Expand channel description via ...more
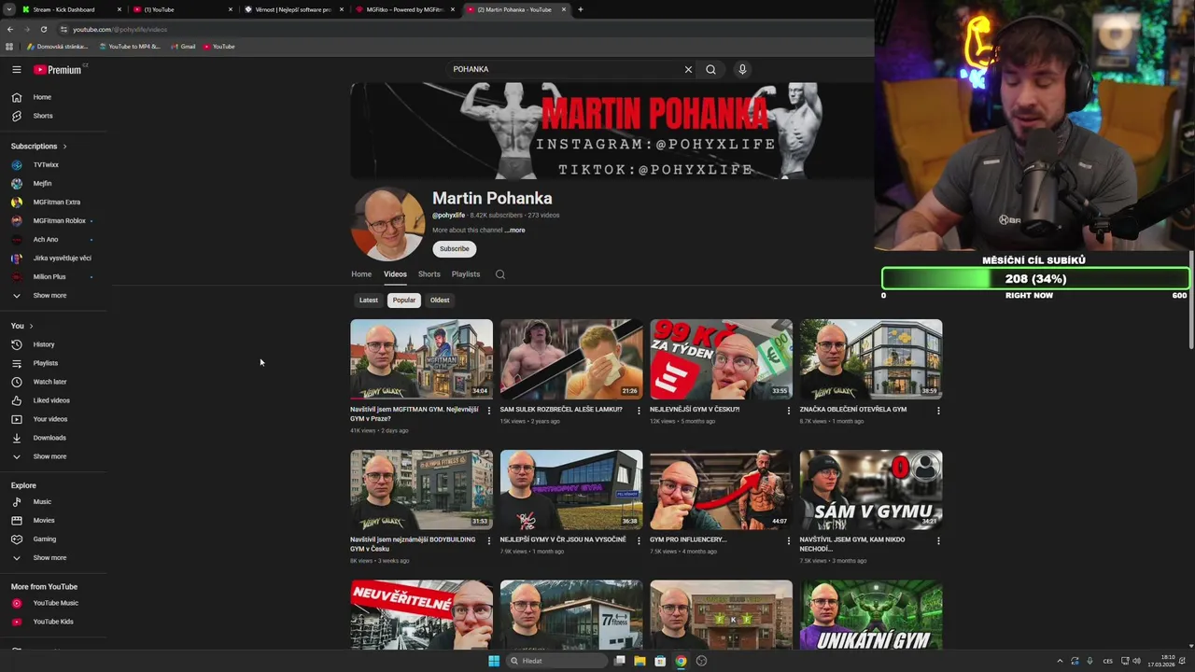This screenshot has height=672, width=1195. coord(515,231)
